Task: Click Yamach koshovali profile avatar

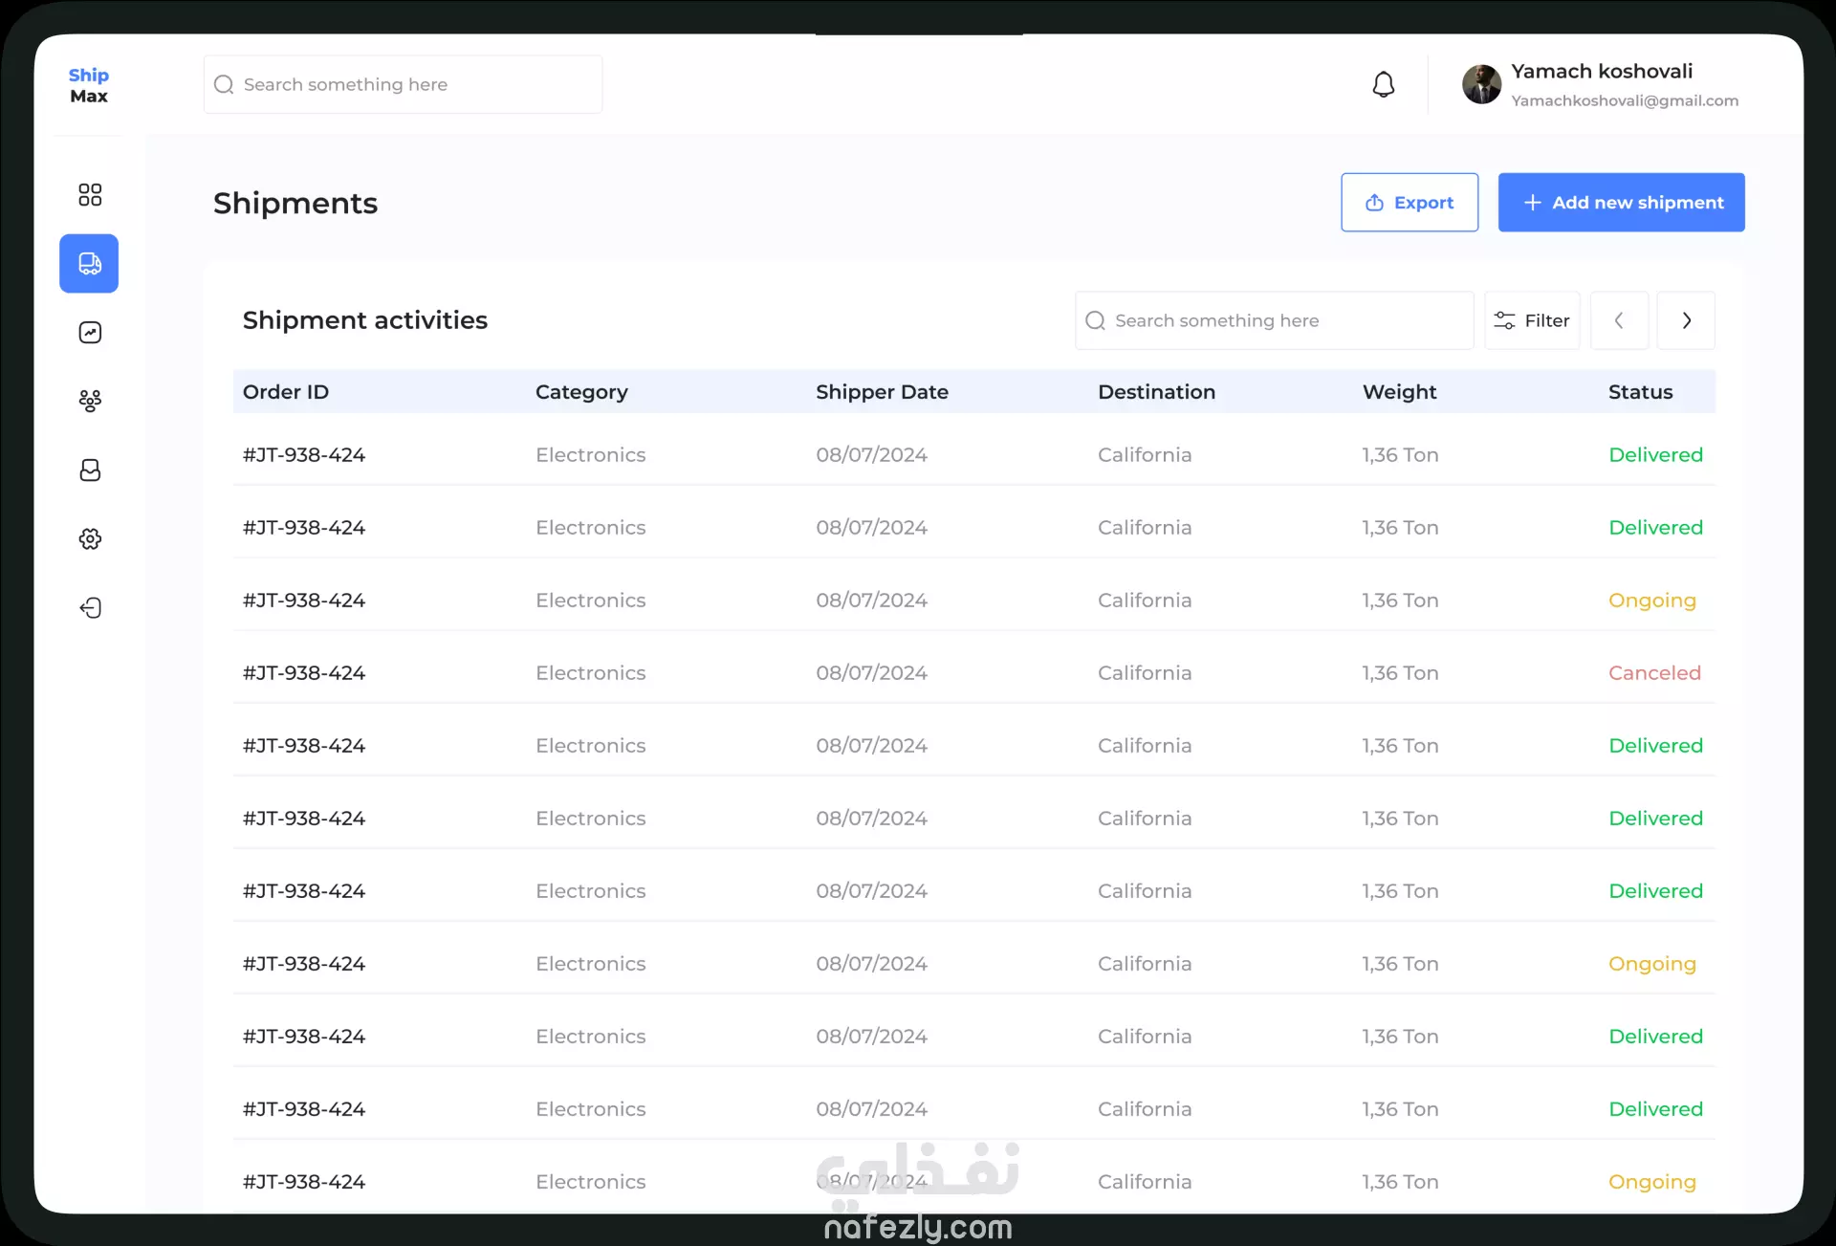Action: pos(1481,85)
